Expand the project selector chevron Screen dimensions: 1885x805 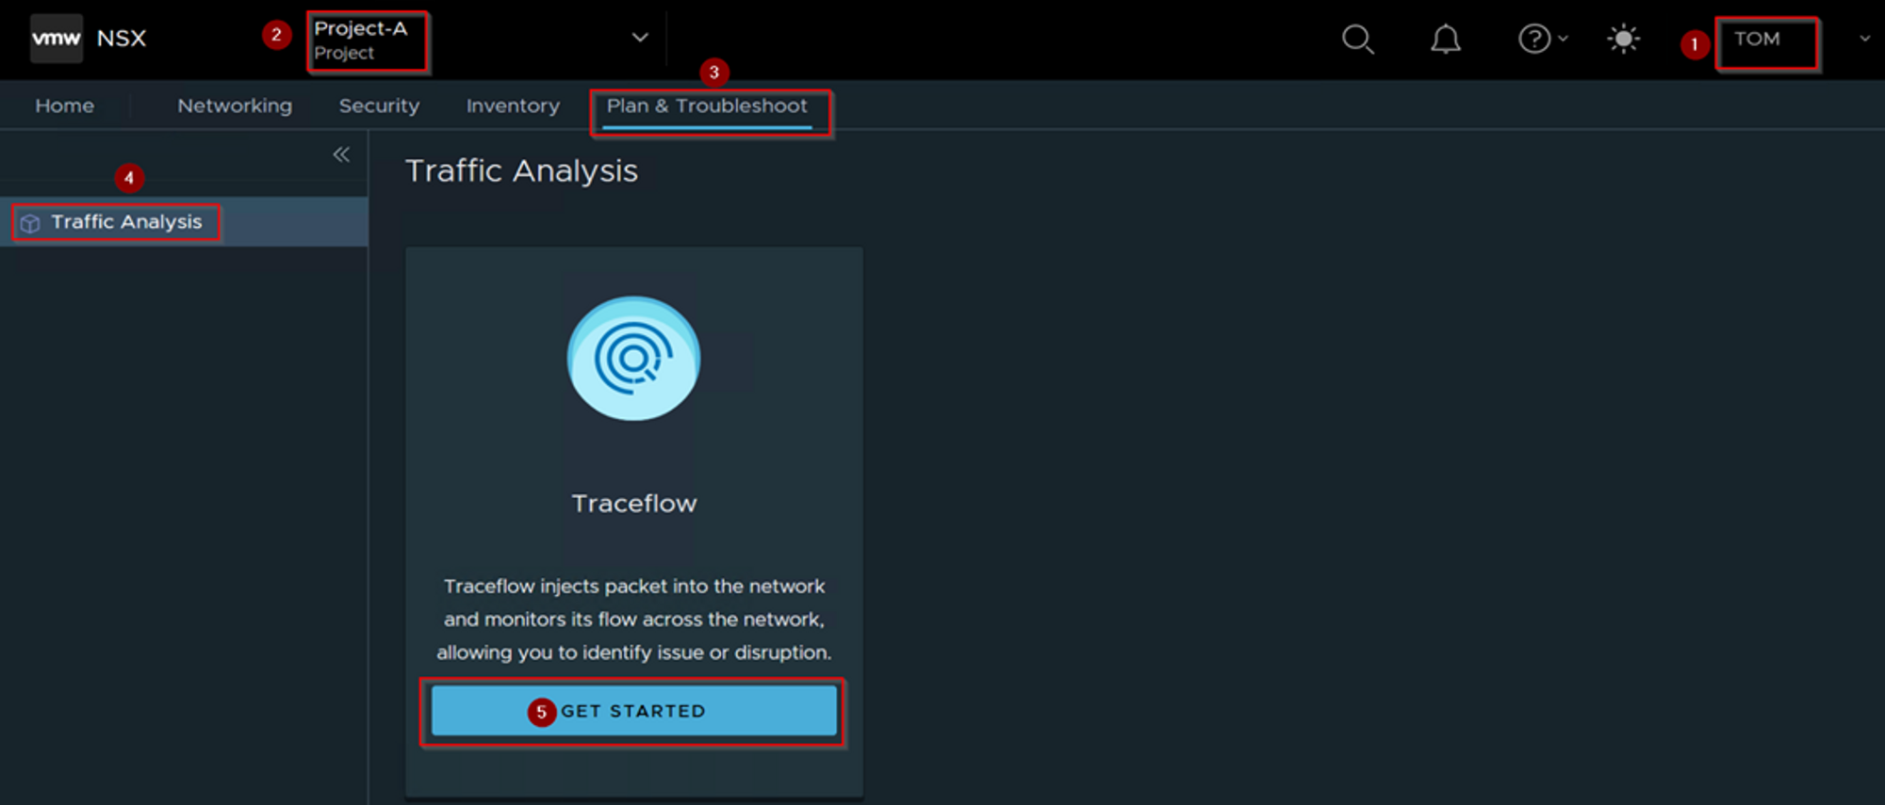(640, 38)
